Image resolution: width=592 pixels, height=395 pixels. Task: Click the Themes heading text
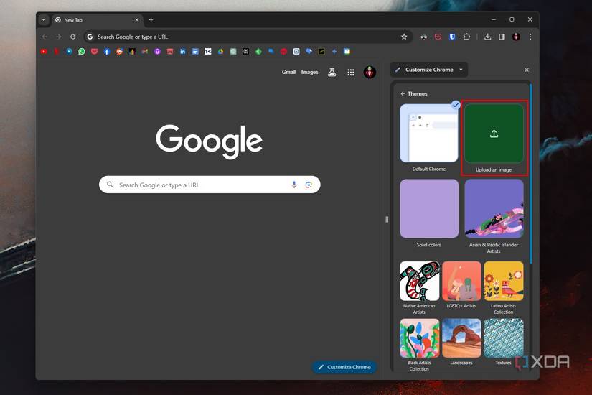(417, 94)
